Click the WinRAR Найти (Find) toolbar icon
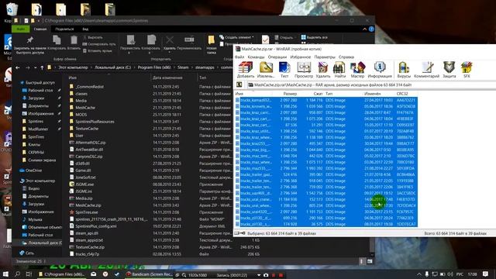This screenshot has width=496, height=279. (x=339, y=70)
